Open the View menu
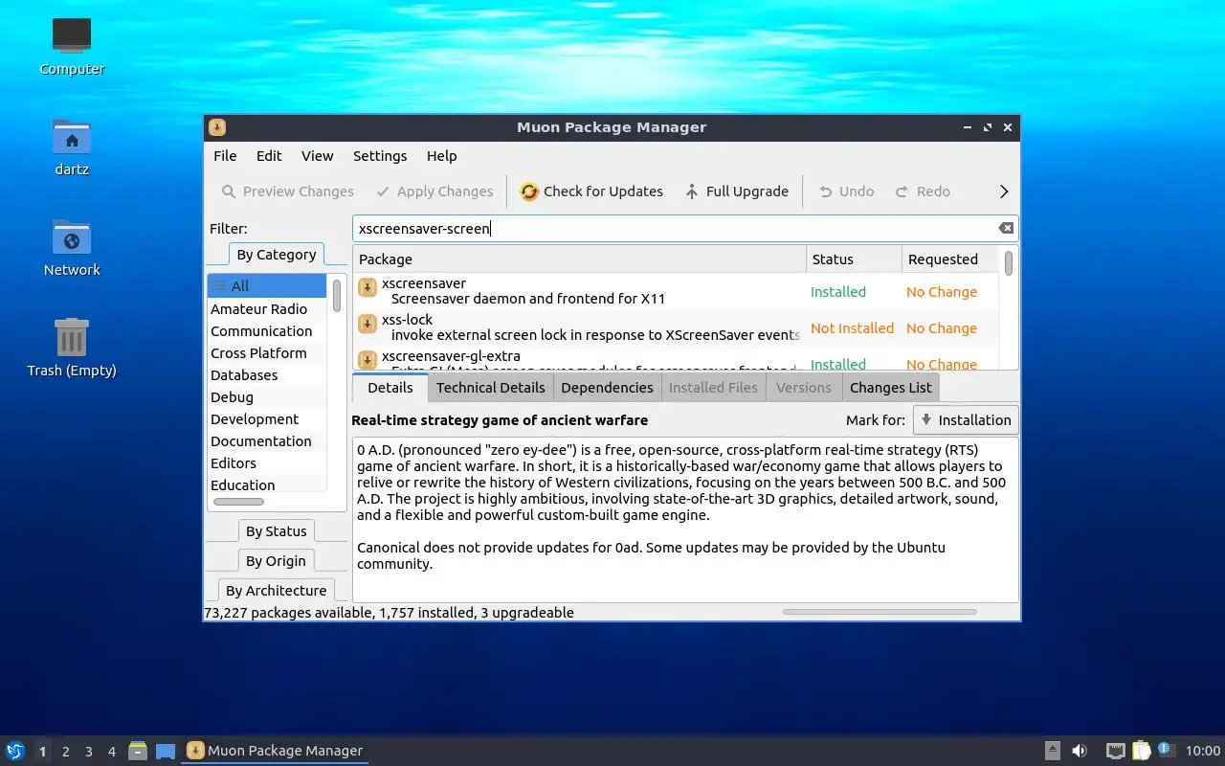1225x766 pixels. [x=318, y=156]
